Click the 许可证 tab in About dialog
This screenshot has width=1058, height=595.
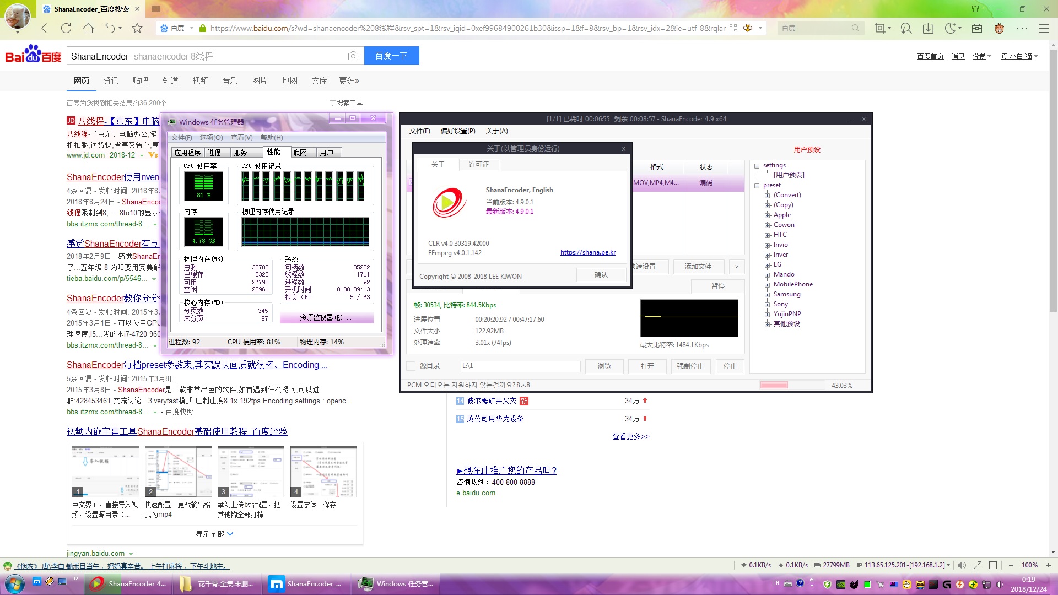pyautogui.click(x=478, y=165)
